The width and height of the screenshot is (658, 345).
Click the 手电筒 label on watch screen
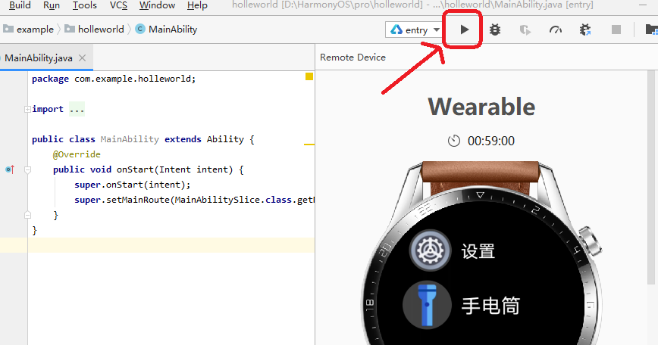(490, 306)
